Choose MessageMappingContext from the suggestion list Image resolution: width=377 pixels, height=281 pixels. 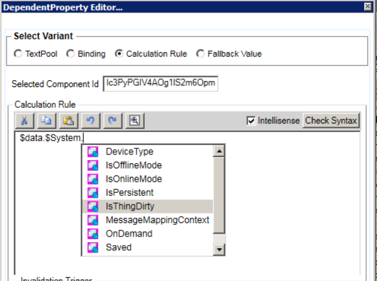click(x=148, y=220)
